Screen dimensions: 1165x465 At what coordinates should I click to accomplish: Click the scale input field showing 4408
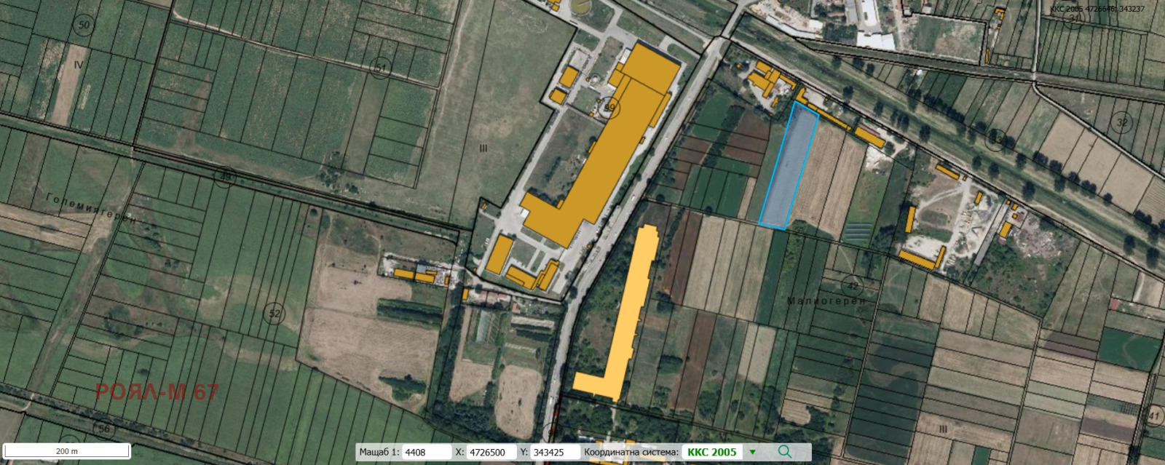(426, 452)
